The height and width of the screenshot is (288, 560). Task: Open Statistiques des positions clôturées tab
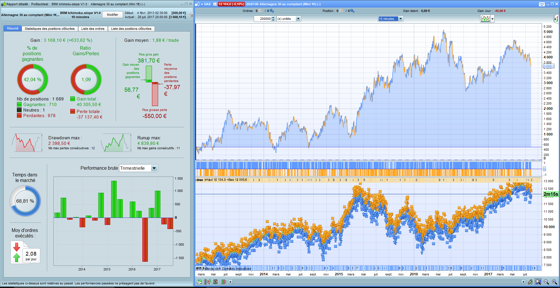click(x=50, y=29)
